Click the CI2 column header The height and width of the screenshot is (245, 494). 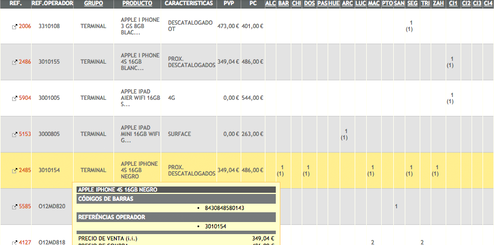[466, 3]
